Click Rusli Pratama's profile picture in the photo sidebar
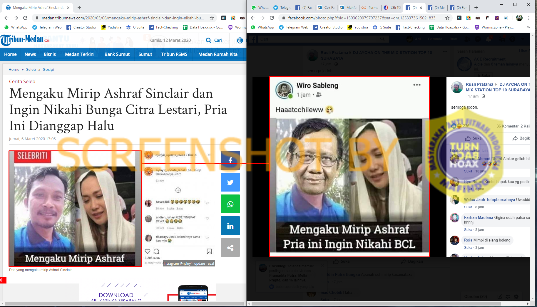537x307 pixels. [x=457, y=87]
